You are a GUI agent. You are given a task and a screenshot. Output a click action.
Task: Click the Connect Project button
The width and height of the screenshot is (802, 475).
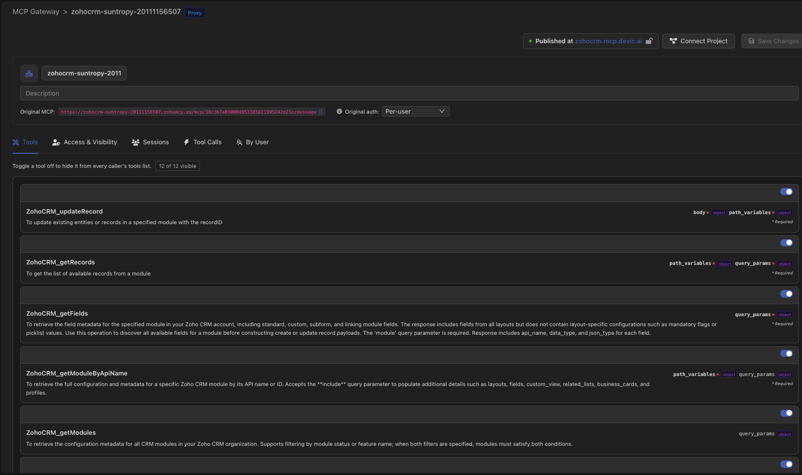(x=698, y=41)
